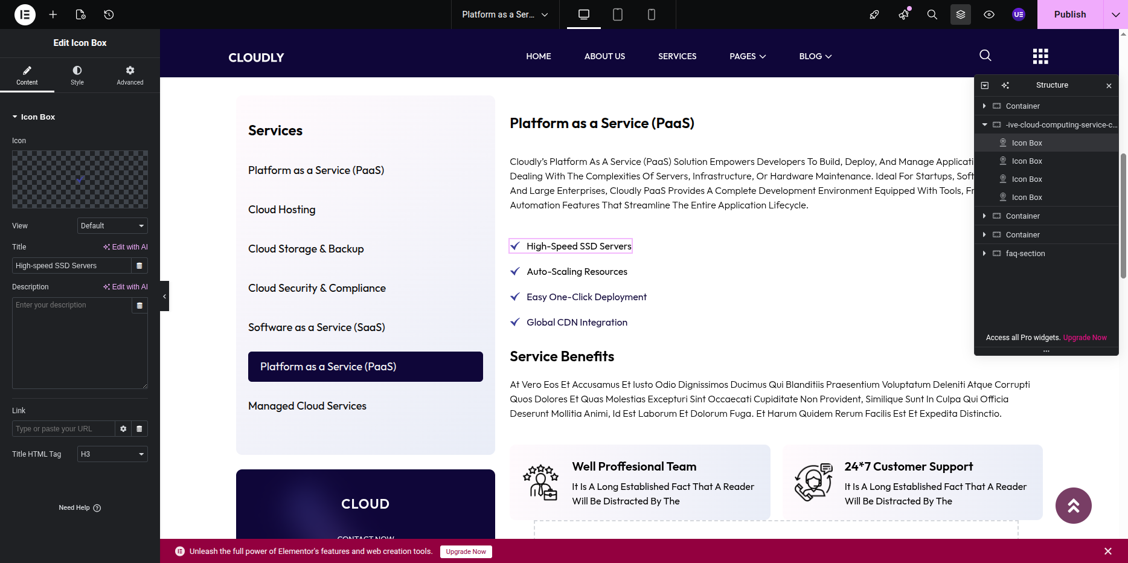1128x563 pixels.
Task: Open the revision history icon
Action: pyautogui.click(x=109, y=14)
